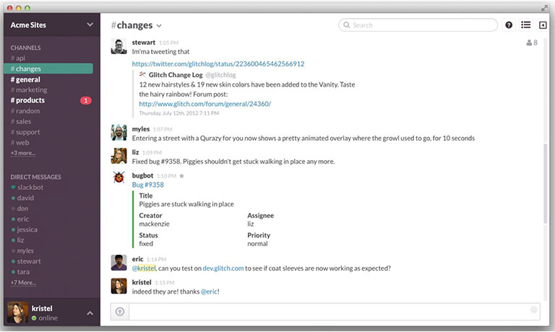Switch to the #general channel
555x332 pixels.
25,79
